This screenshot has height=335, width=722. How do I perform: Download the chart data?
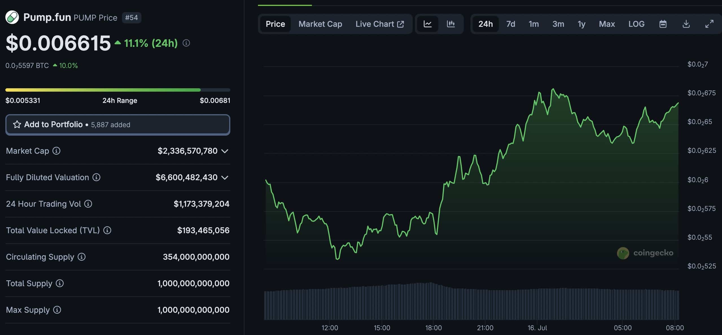(x=686, y=24)
